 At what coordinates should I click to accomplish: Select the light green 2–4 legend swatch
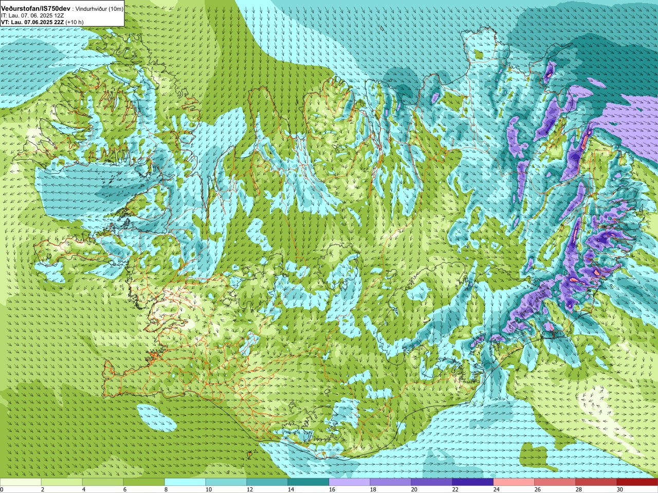coord(62,482)
